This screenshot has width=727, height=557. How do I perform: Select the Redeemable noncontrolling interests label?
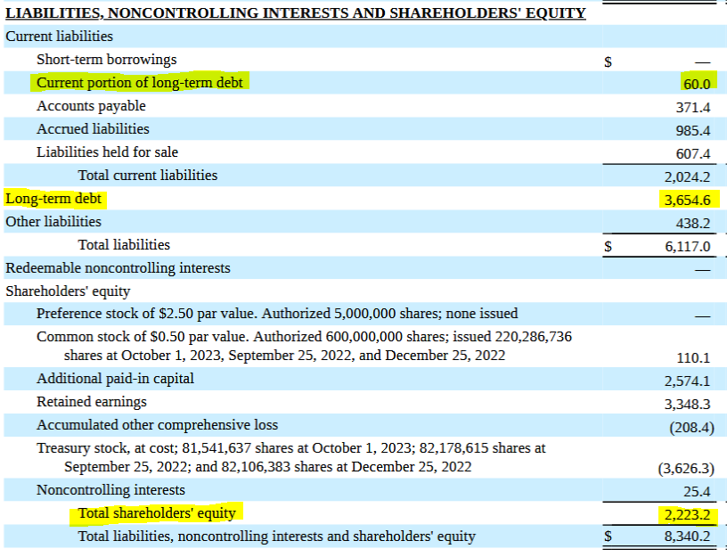click(118, 268)
